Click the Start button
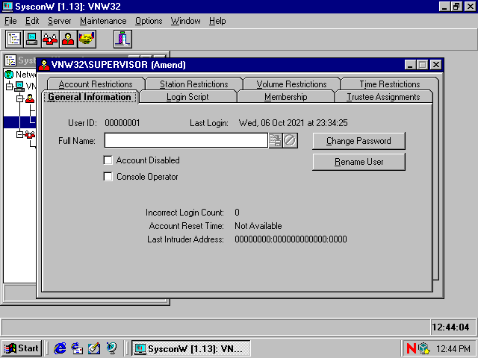The image size is (478, 358). (x=22, y=348)
